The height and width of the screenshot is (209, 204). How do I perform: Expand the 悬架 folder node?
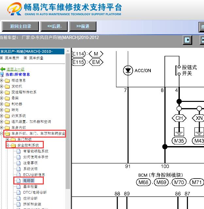click(x=1, y=98)
